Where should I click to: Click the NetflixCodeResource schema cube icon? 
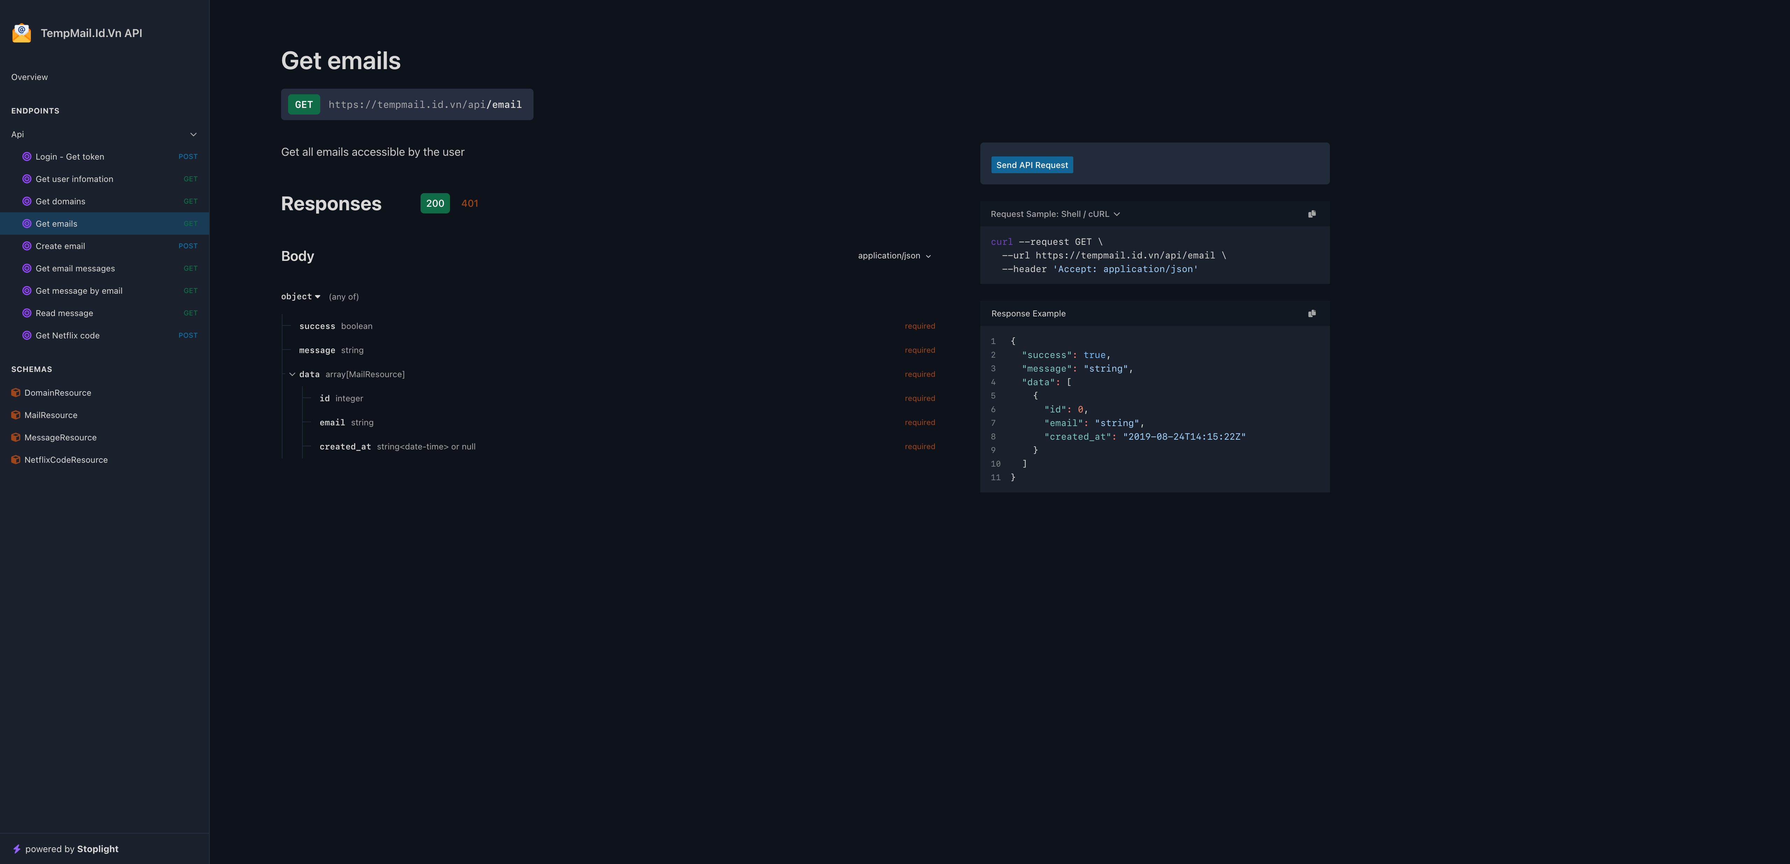point(16,459)
